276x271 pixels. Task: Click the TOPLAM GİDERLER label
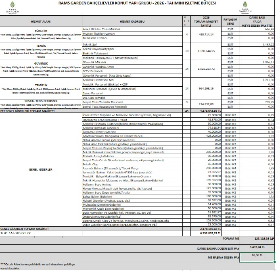point(16,233)
